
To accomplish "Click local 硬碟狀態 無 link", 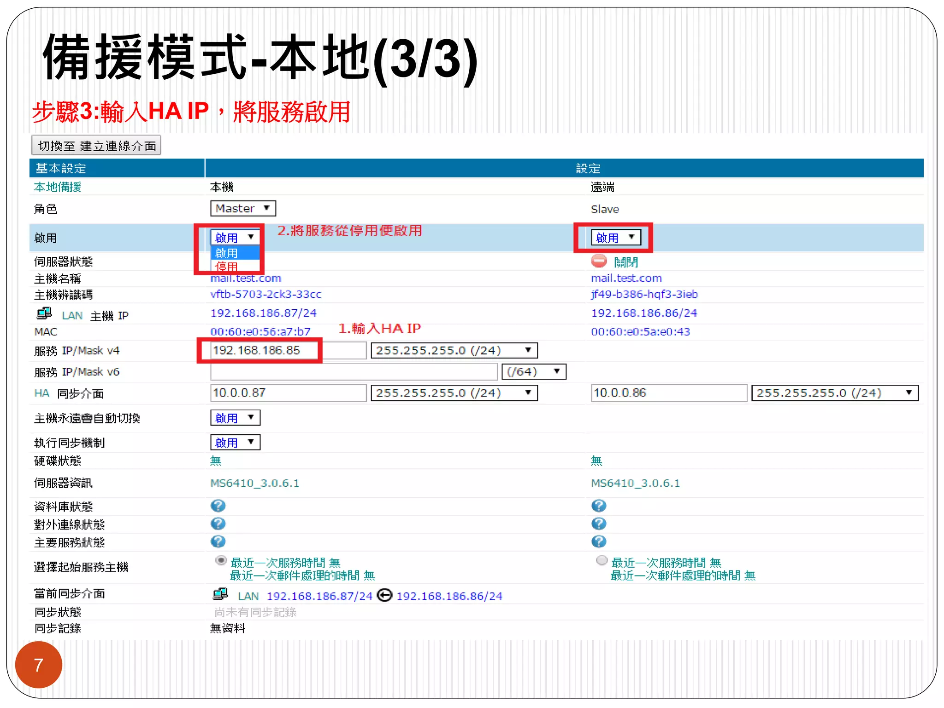I will click(x=216, y=460).
